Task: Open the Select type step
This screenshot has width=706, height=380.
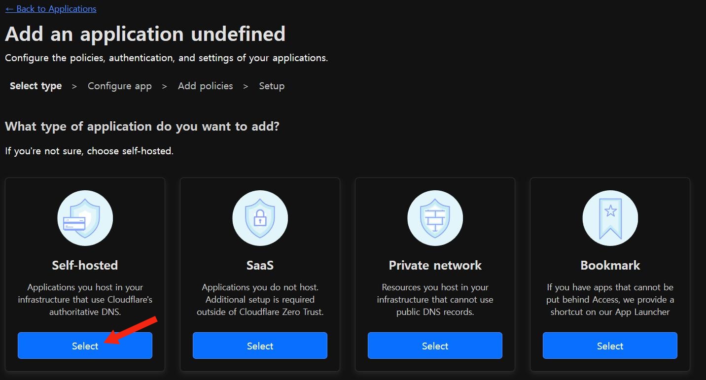Action: [35, 86]
